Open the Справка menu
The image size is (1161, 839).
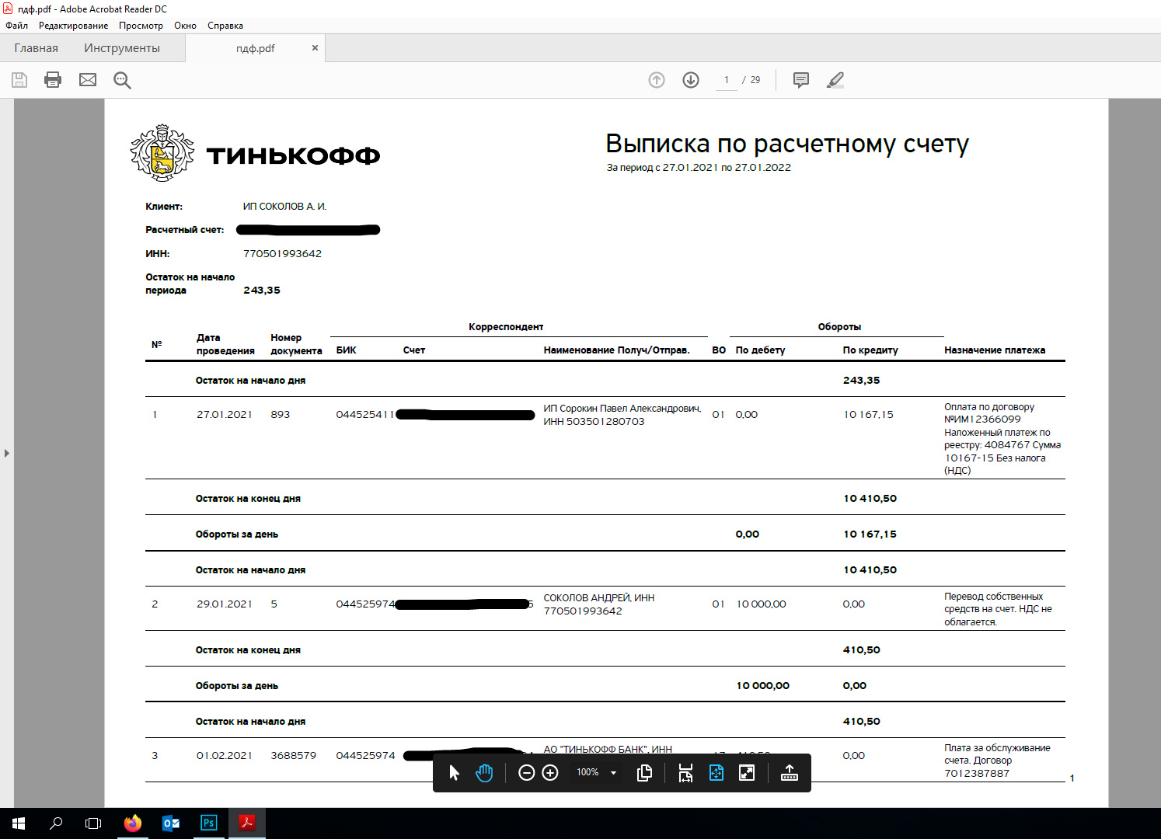click(225, 26)
